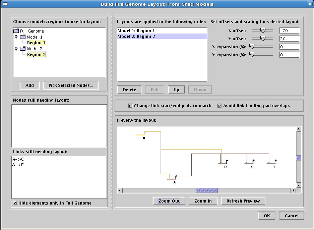Screen dimensions: 314x230
Task: Disable Avoid link landing pad overlaps
Action: pos(219,106)
